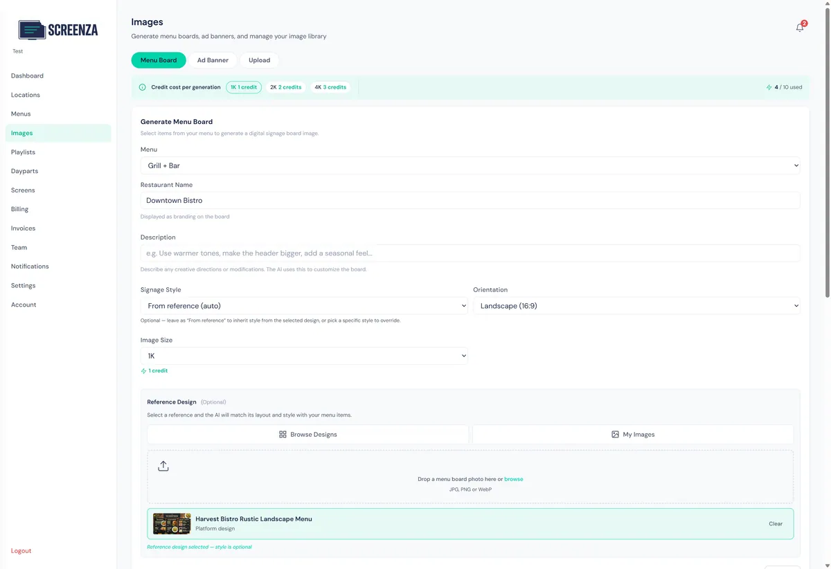Focus the Restaurant Name input field
This screenshot has height=569, width=831.
(x=470, y=200)
